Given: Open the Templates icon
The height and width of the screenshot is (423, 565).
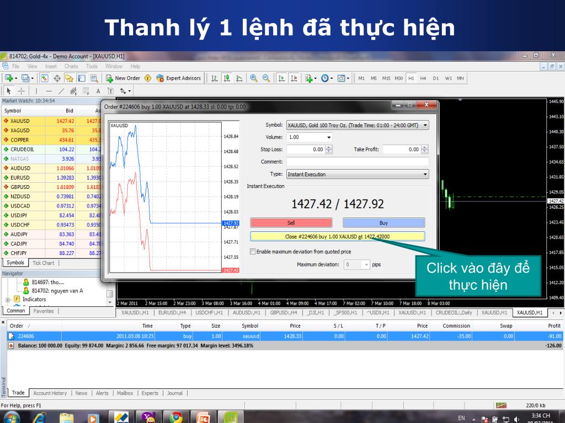Looking at the screenshot, I should 342,78.
